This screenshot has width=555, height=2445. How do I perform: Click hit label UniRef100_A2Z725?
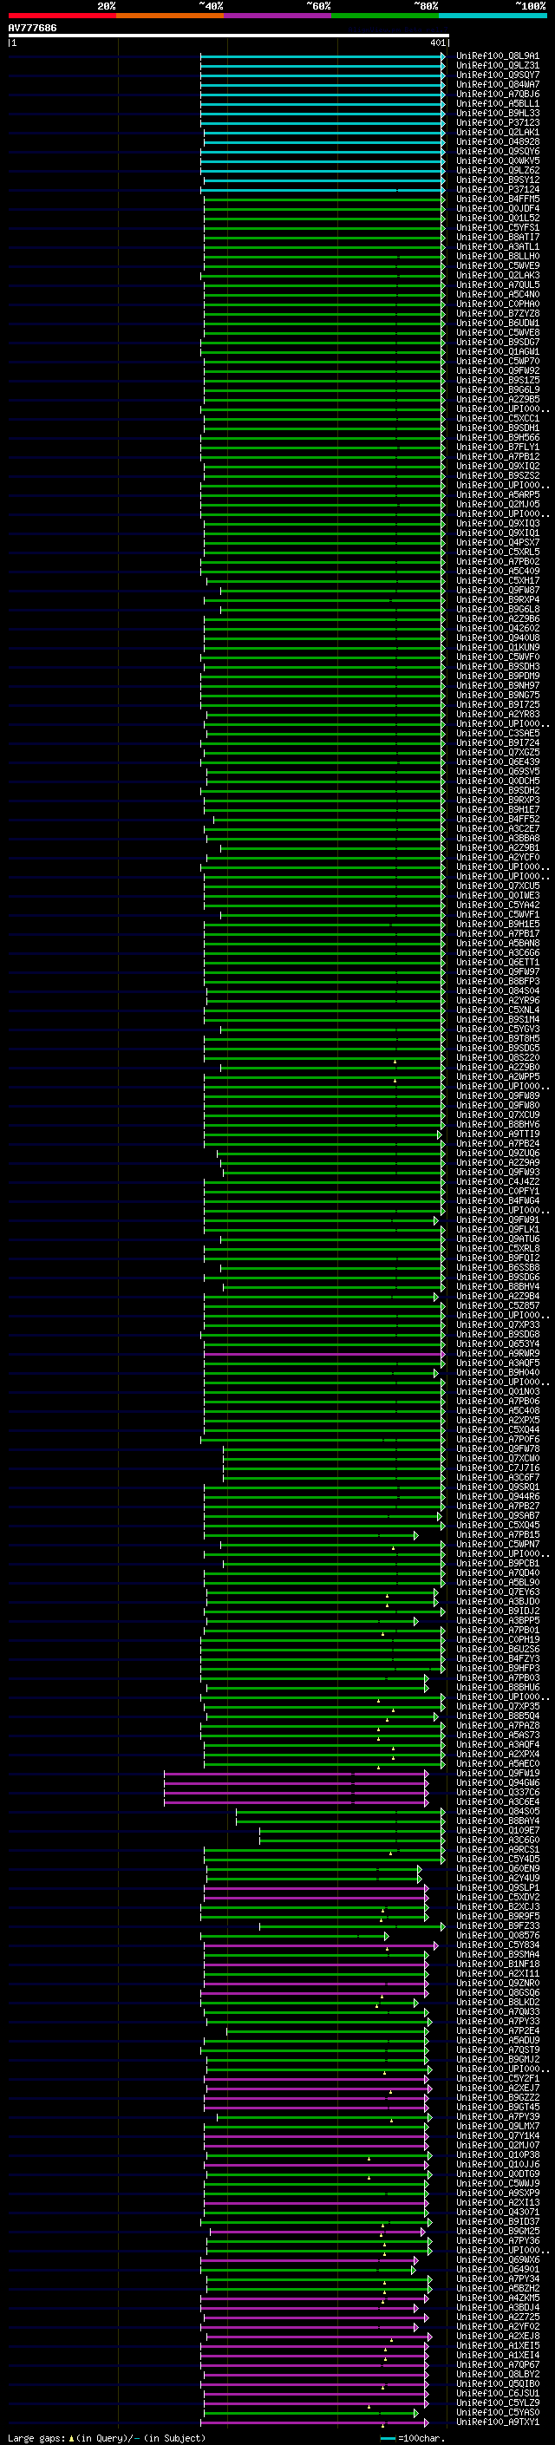pos(498,2317)
